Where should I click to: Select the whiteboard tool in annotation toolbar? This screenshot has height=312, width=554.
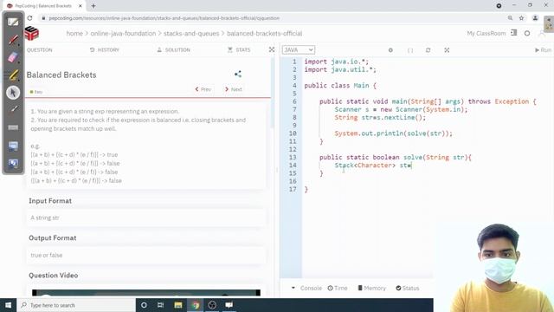[x=13, y=23]
